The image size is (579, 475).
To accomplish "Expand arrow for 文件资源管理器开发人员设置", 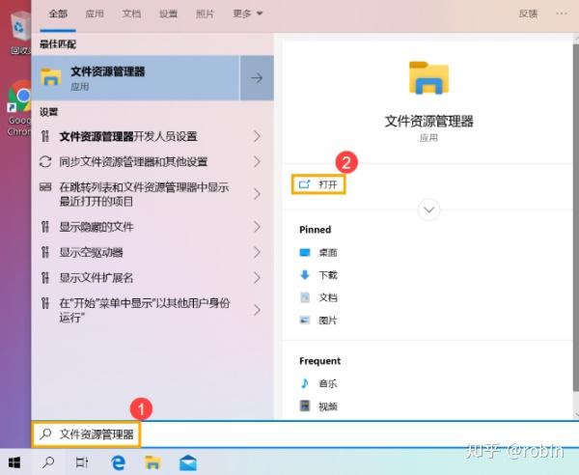I will [x=258, y=136].
